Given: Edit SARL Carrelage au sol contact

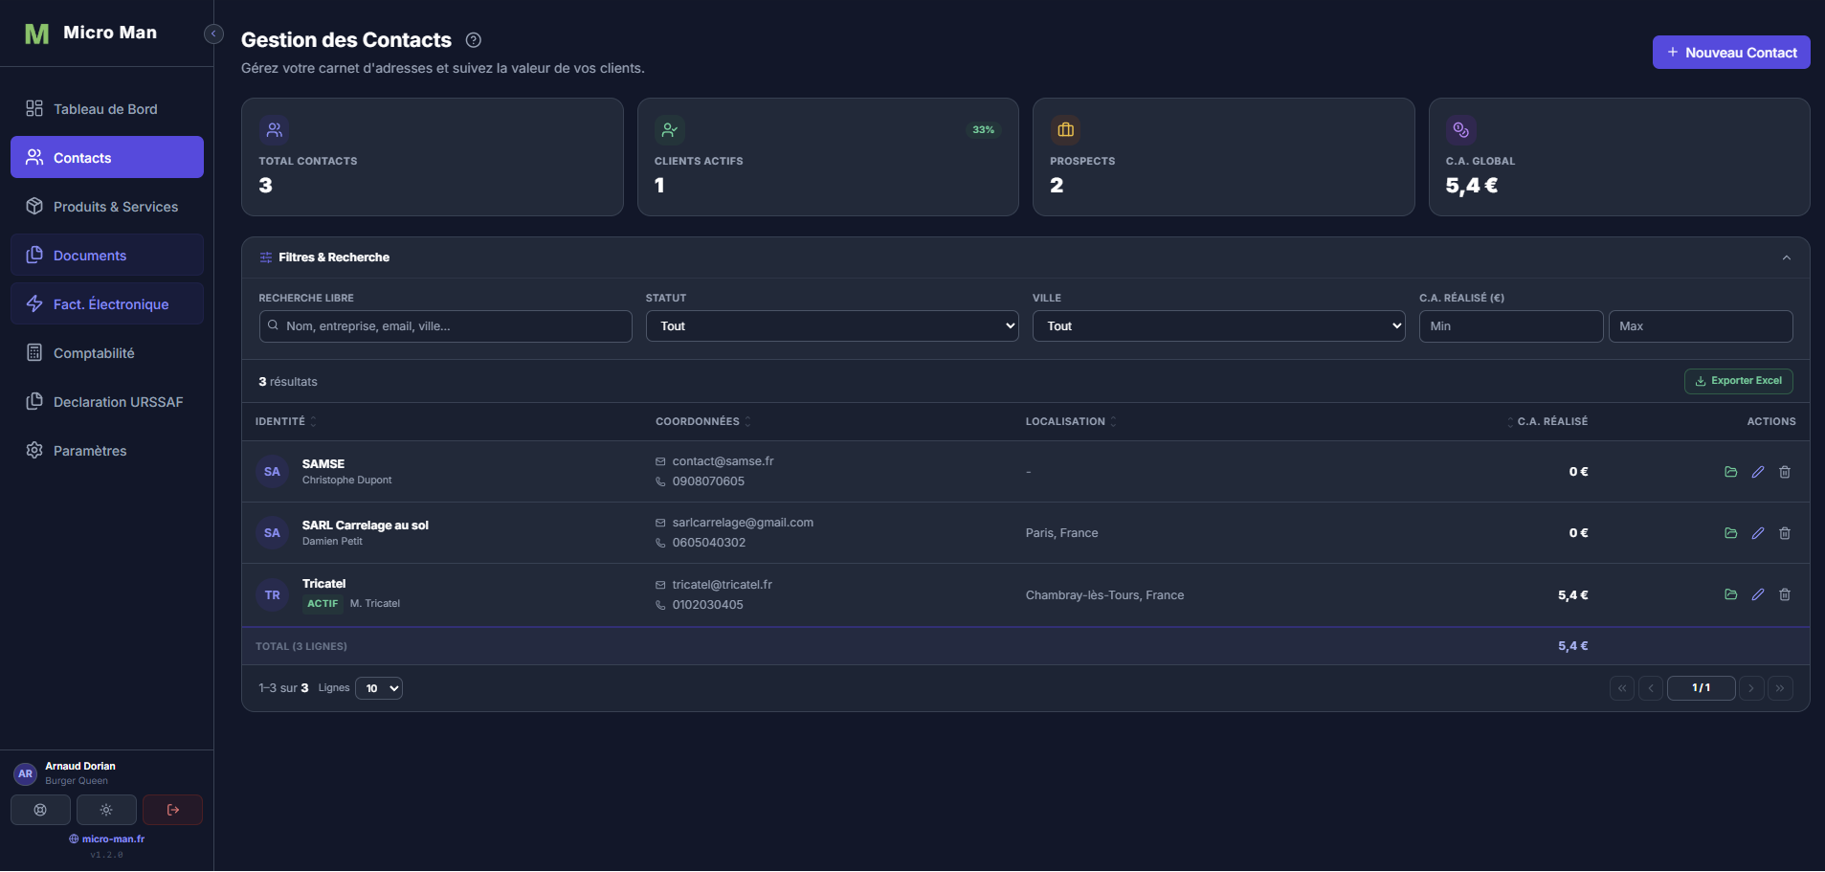Looking at the screenshot, I should click(1757, 533).
